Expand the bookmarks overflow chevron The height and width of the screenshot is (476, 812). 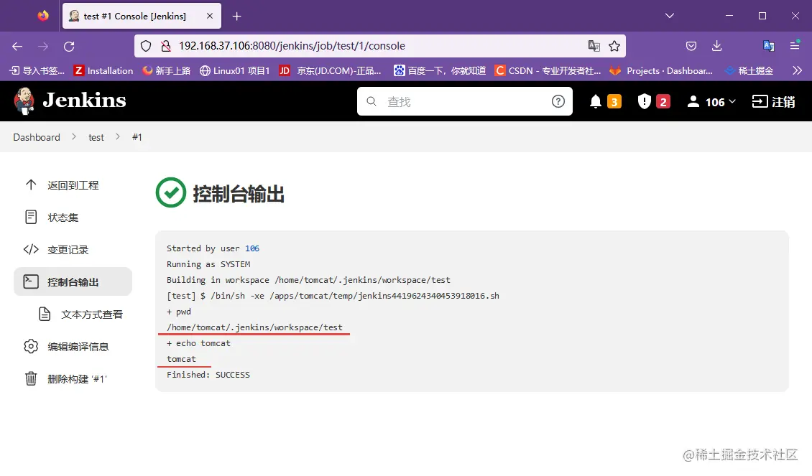click(798, 70)
